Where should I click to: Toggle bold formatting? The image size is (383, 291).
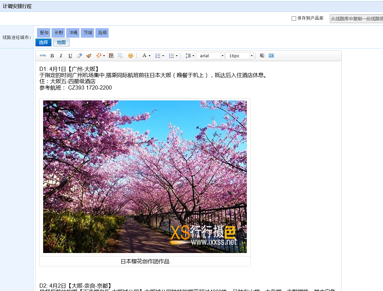point(52,56)
